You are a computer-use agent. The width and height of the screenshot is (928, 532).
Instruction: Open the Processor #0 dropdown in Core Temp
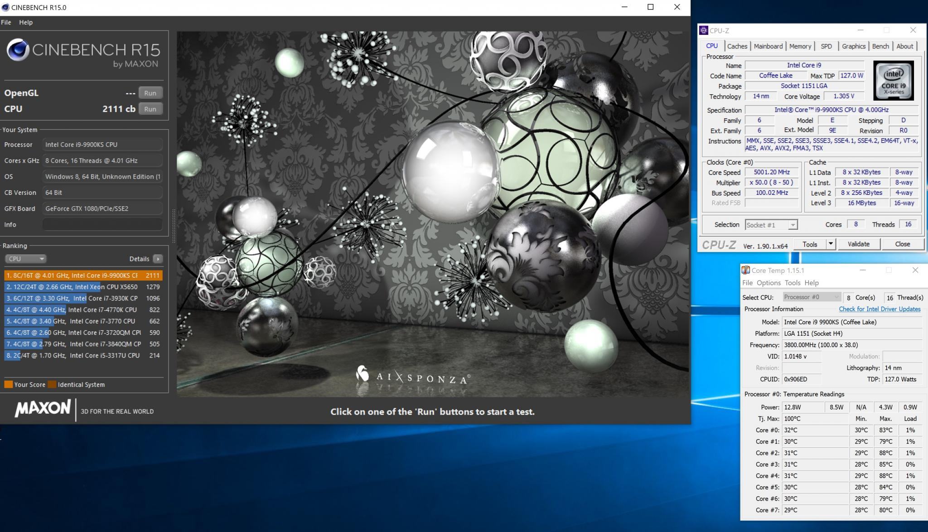pyautogui.click(x=812, y=297)
